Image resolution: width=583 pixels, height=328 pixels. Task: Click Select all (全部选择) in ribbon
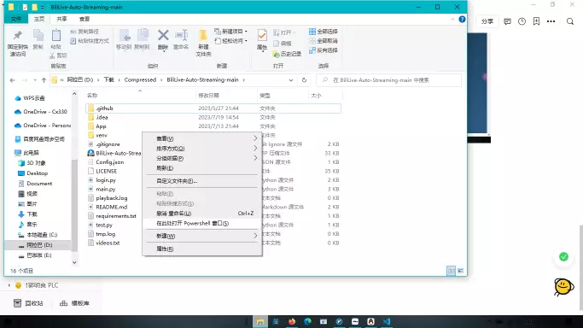point(324,32)
